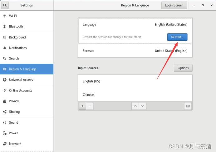The width and height of the screenshot is (216, 152).
Task: Maximize the Settings window
Action: point(203,5)
